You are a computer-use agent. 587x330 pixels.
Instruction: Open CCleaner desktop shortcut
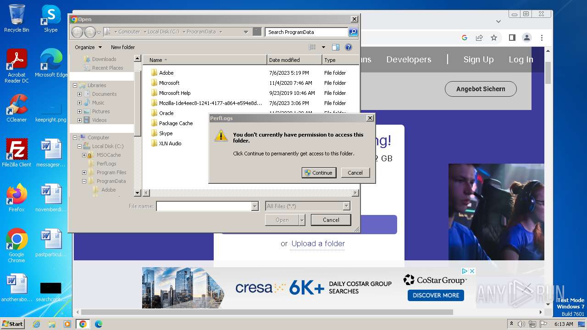tap(17, 108)
